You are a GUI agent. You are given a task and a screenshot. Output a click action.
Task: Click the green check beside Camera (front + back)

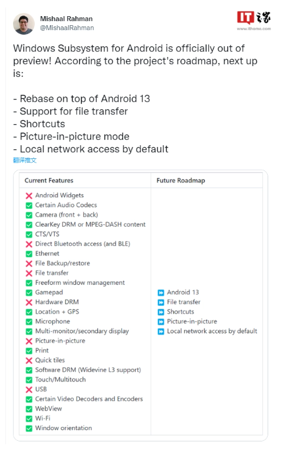pyautogui.click(x=29, y=215)
